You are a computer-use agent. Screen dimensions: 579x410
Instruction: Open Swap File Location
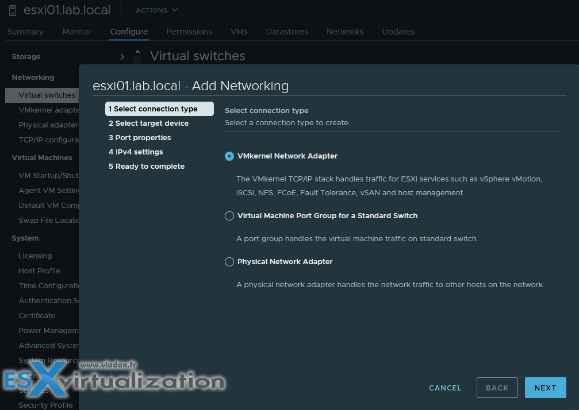pyautogui.click(x=49, y=220)
